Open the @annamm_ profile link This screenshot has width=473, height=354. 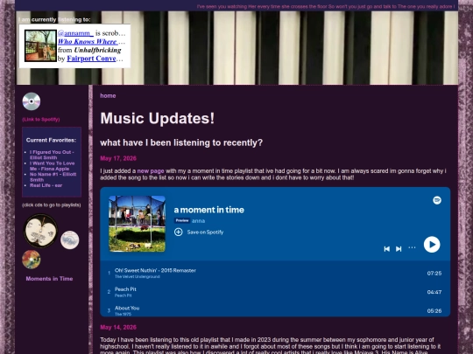[75, 33]
